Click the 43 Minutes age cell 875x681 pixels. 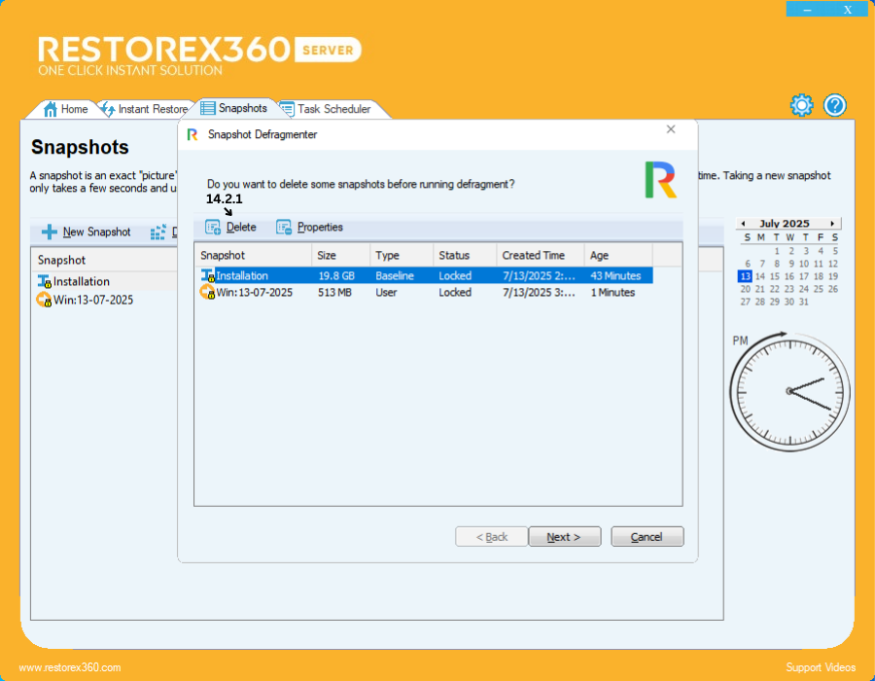(x=615, y=275)
